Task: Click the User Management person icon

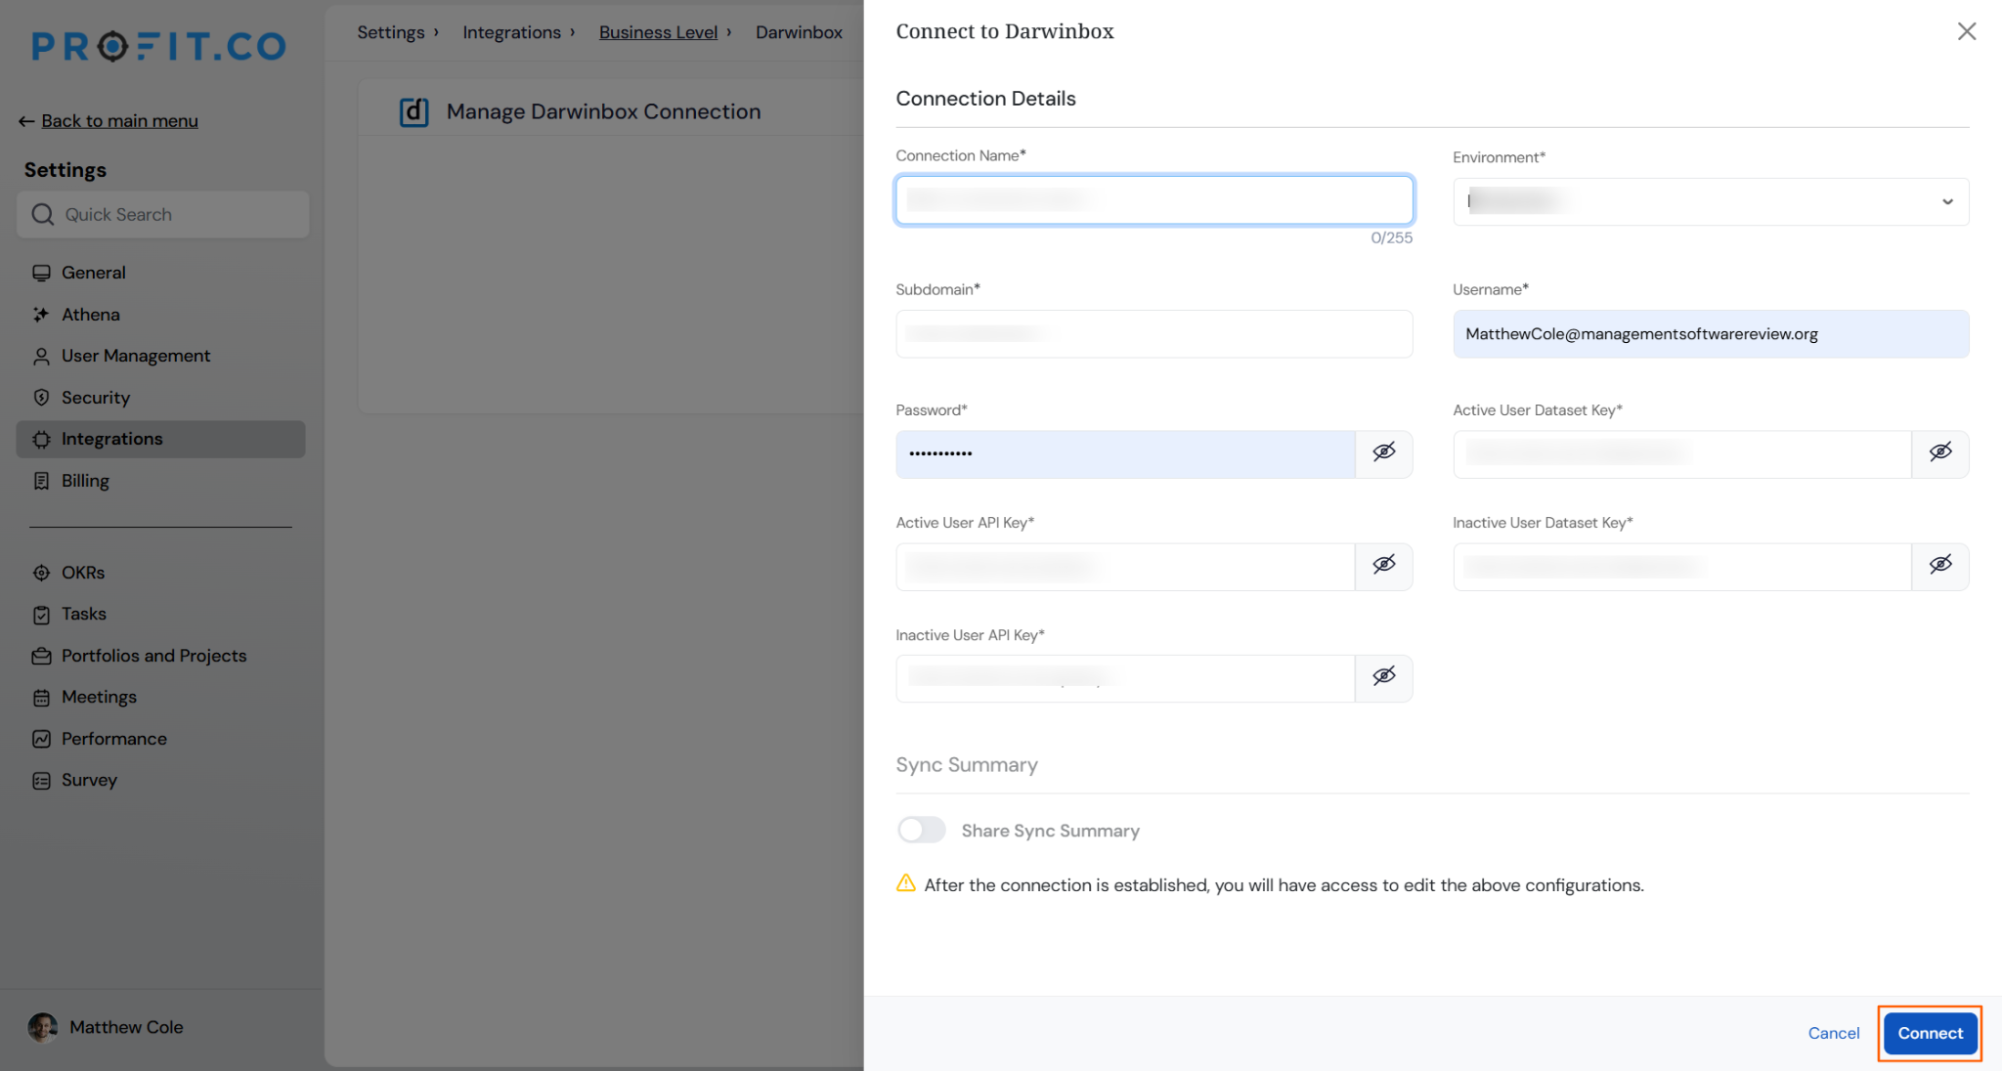Action: (41, 357)
